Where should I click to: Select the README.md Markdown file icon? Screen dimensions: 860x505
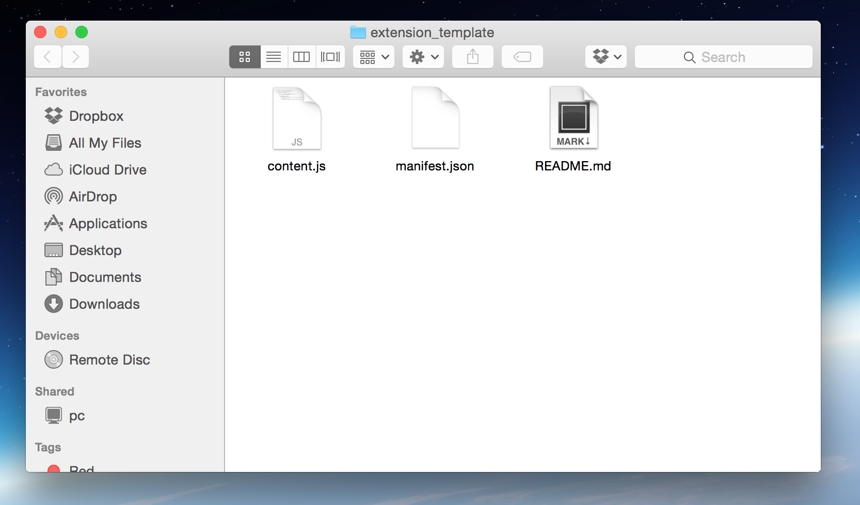click(574, 119)
